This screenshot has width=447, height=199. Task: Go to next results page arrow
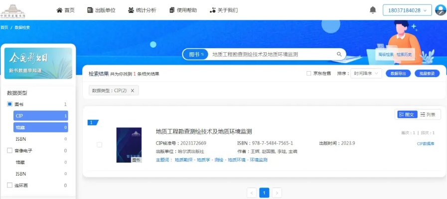click(277, 193)
